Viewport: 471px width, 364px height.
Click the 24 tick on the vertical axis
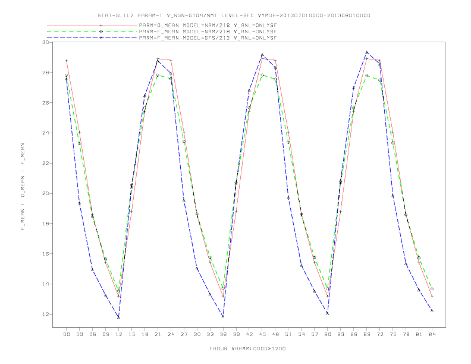(x=45, y=133)
